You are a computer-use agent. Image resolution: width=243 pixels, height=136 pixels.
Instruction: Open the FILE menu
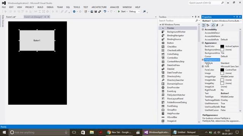(x=4, y=7)
